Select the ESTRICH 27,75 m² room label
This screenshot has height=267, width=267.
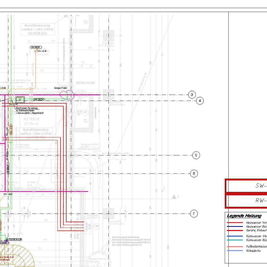point(32,122)
